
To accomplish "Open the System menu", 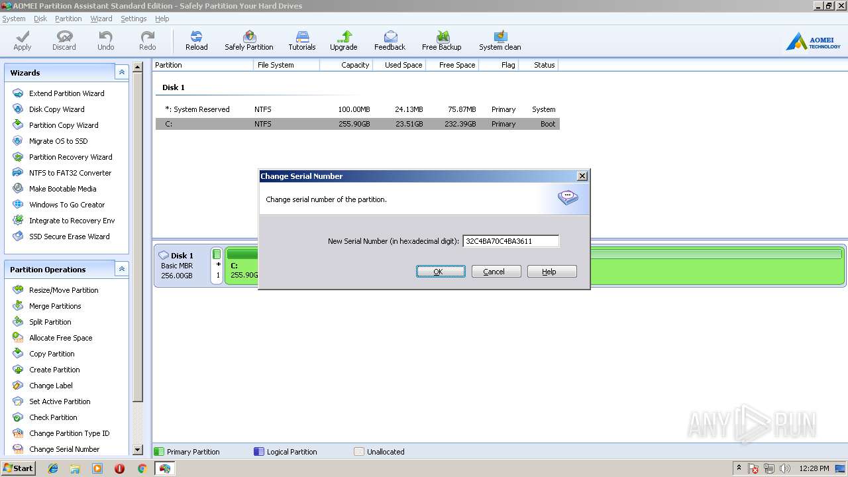I will (x=14, y=19).
